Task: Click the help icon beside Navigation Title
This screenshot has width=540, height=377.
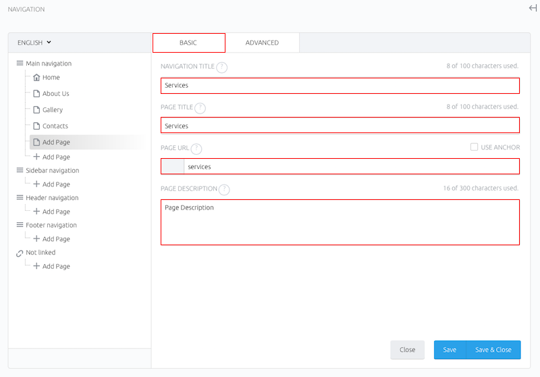Action: [222, 67]
